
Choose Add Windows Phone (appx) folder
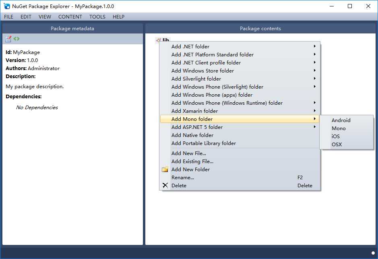point(240,95)
